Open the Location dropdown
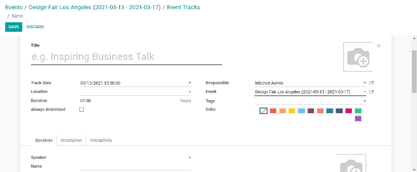This screenshot has height=172, width=417. pos(190,92)
